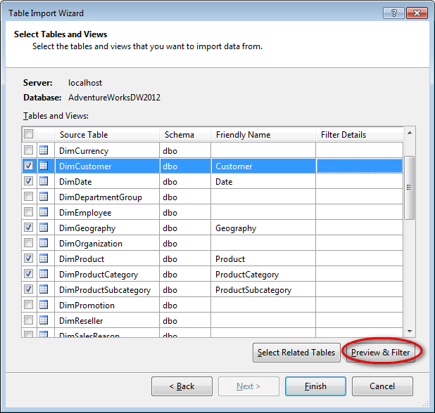Cancel the Table Import Wizard
Image resolution: width=435 pixels, height=413 pixels.
click(x=382, y=386)
